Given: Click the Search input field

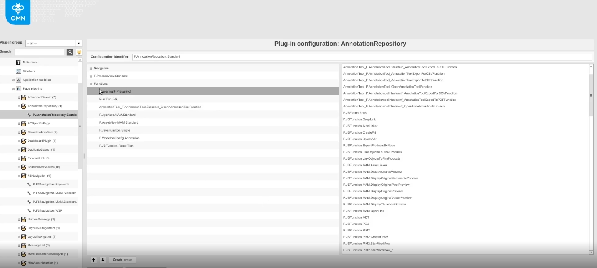Looking at the screenshot, I should pyautogui.click(x=39, y=52).
